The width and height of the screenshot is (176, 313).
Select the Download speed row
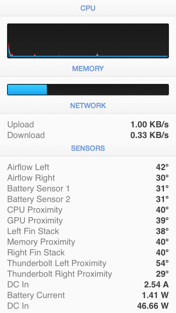(88, 135)
